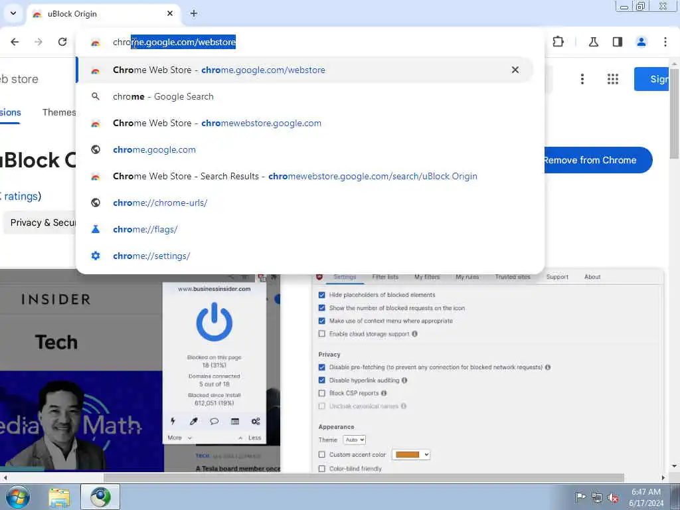The height and width of the screenshot is (510, 680).
Task: Click the uBlock large power button
Action: pyautogui.click(x=214, y=322)
